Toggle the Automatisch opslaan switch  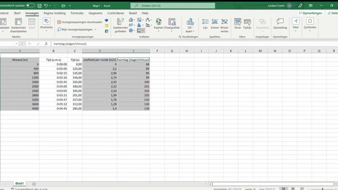[x=30, y=5]
